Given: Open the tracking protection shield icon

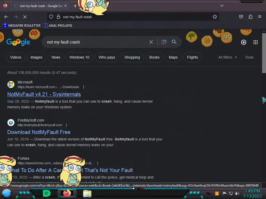Looking at the screenshot, I should (x=51, y=17).
